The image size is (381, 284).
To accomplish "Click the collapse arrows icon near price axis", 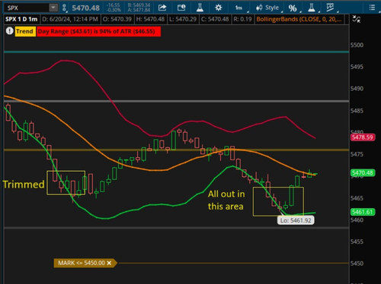I will 357,19.
